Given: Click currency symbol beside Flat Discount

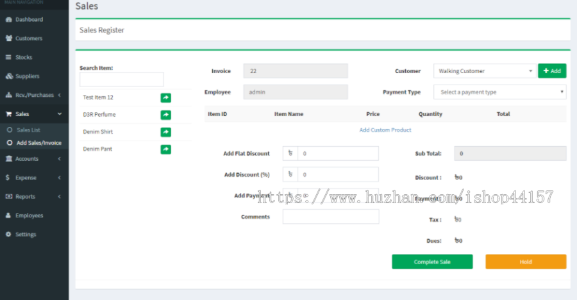Looking at the screenshot, I should [x=290, y=153].
